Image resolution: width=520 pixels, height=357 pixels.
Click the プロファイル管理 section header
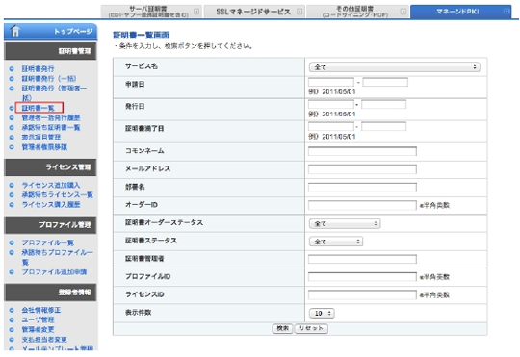point(50,225)
